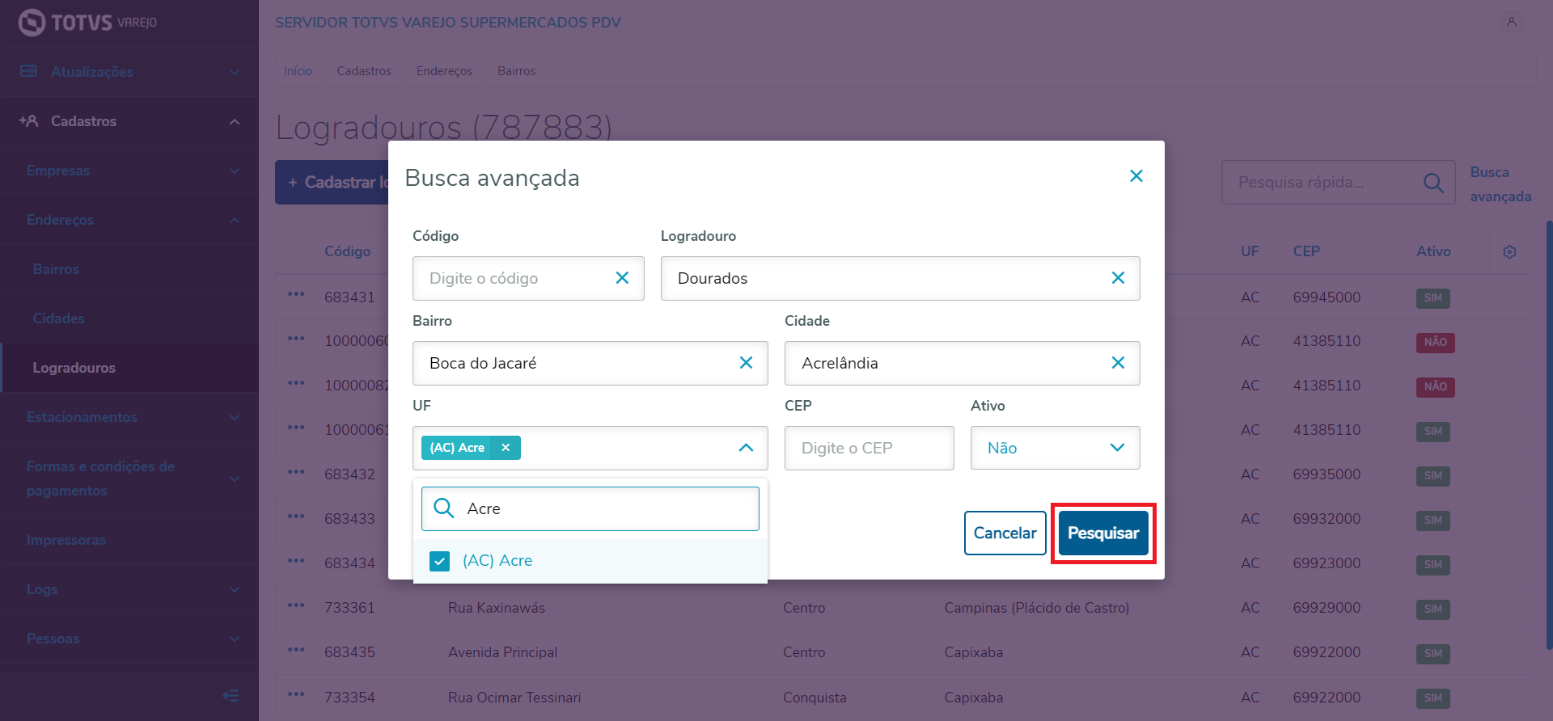The height and width of the screenshot is (721, 1553).
Task: Clear the Logradouro field containing Dourados
Action: [1118, 278]
